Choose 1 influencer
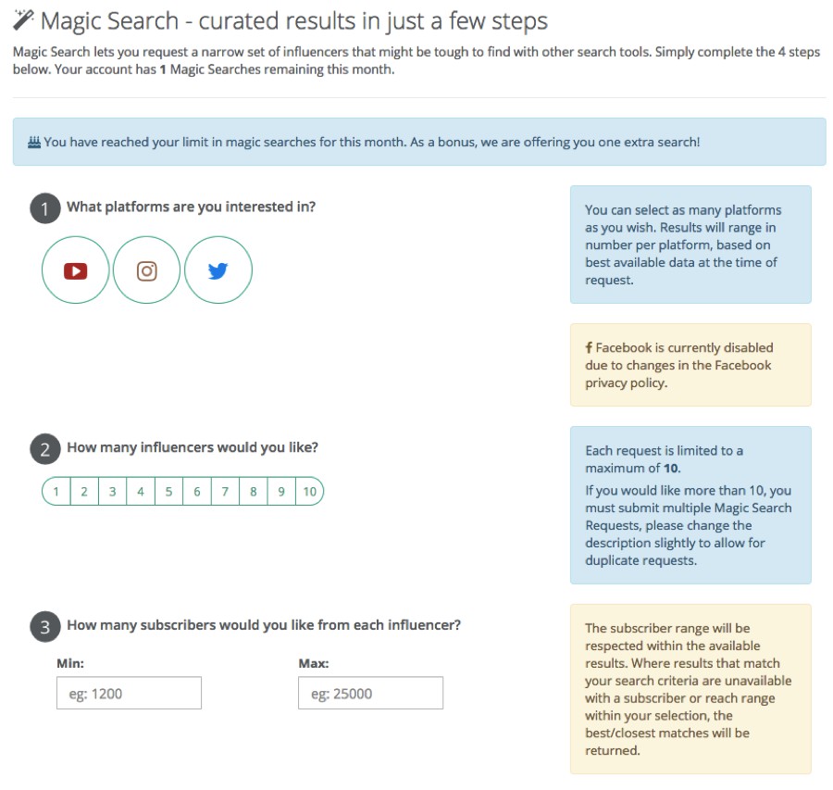The width and height of the screenshot is (833, 790). coord(56,491)
